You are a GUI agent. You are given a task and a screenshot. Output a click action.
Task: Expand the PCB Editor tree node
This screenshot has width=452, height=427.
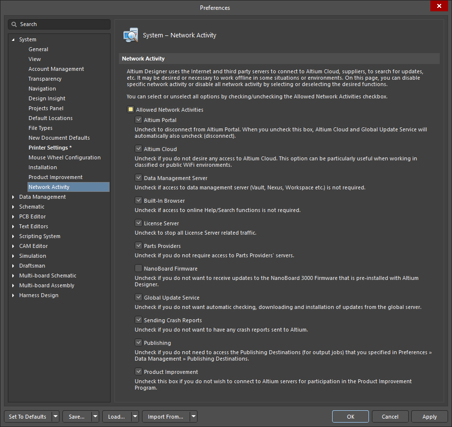[13, 216]
